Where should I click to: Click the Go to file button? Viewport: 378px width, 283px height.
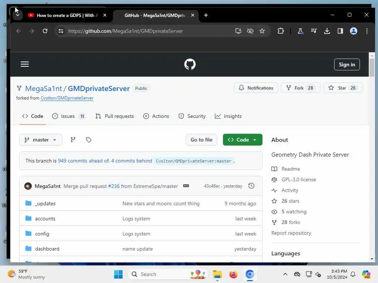pyautogui.click(x=201, y=140)
